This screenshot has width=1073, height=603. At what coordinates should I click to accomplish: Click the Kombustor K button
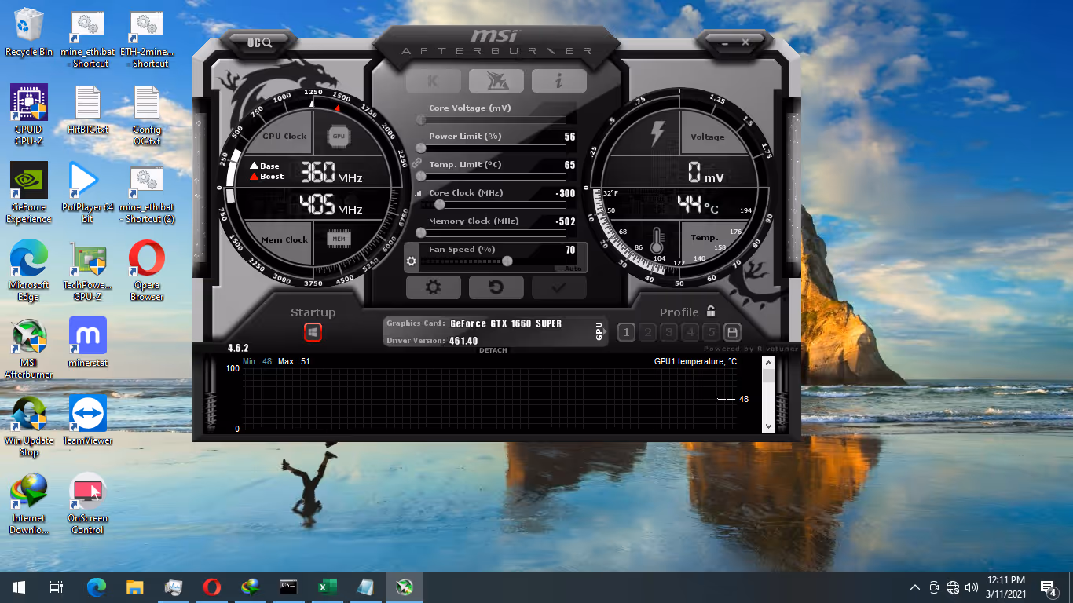point(433,81)
